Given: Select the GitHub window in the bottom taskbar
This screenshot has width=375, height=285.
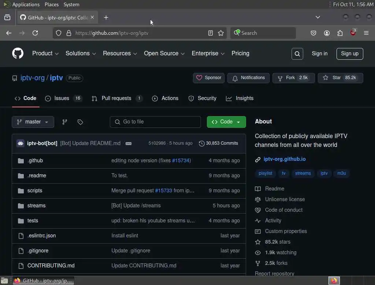Looking at the screenshot, I should tap(43, 281).
